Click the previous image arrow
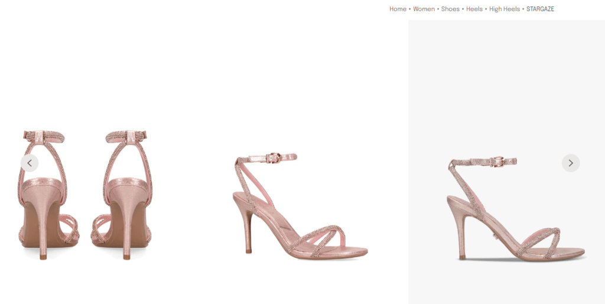The image size is (605, 304). (x=30, y=163)
